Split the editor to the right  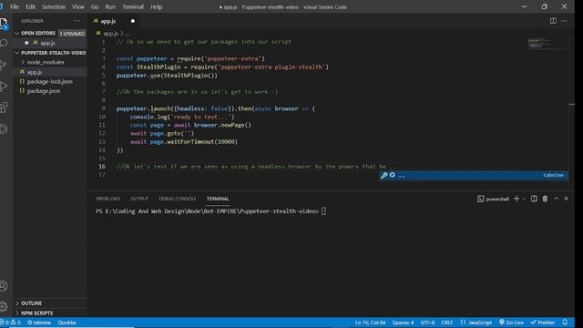[553, 21]
